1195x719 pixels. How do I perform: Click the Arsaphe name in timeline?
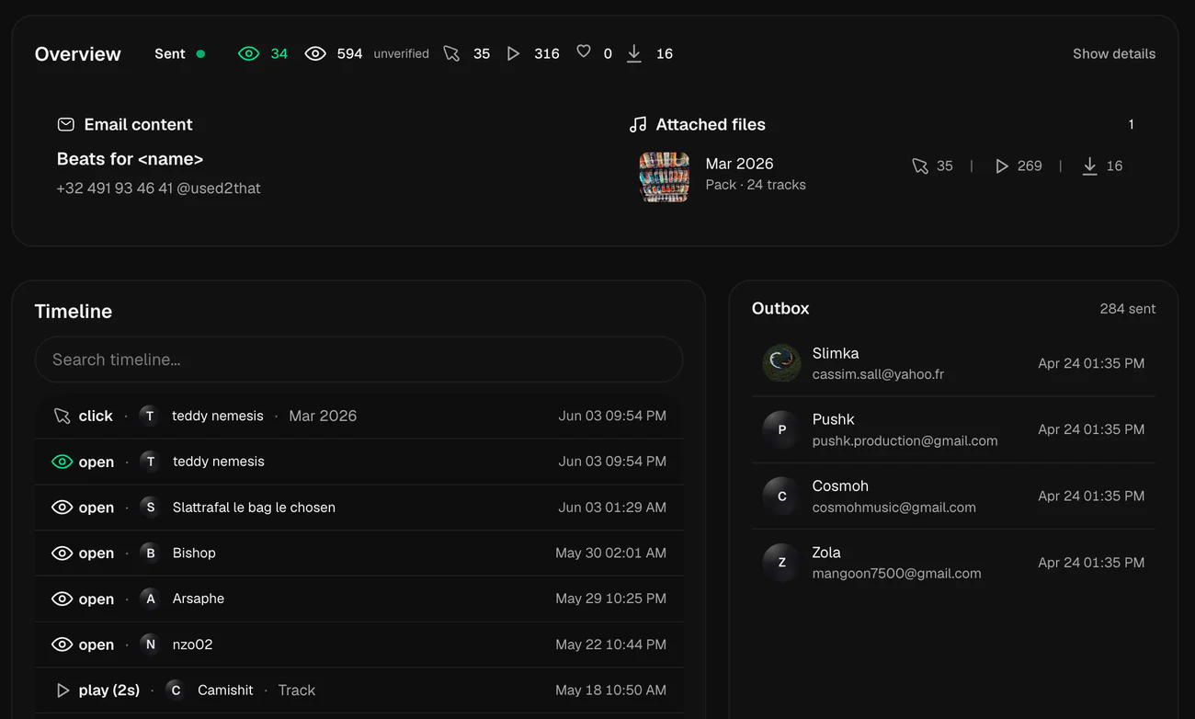(199, 599)
